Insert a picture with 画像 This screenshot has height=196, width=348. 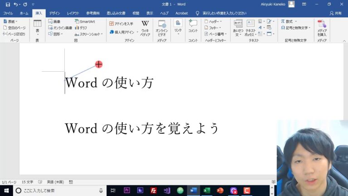[x=54, y=21]
